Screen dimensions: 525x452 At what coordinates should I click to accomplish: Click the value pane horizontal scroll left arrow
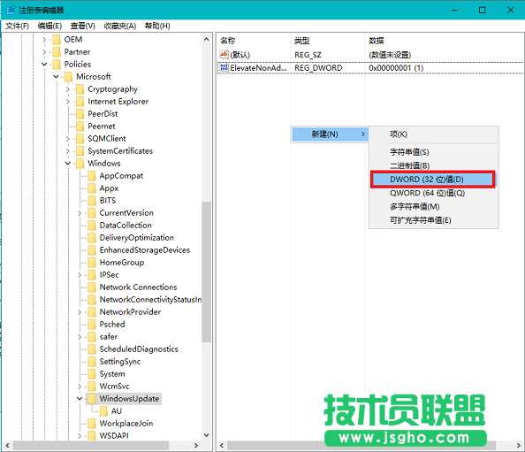(x=222, y=445)
